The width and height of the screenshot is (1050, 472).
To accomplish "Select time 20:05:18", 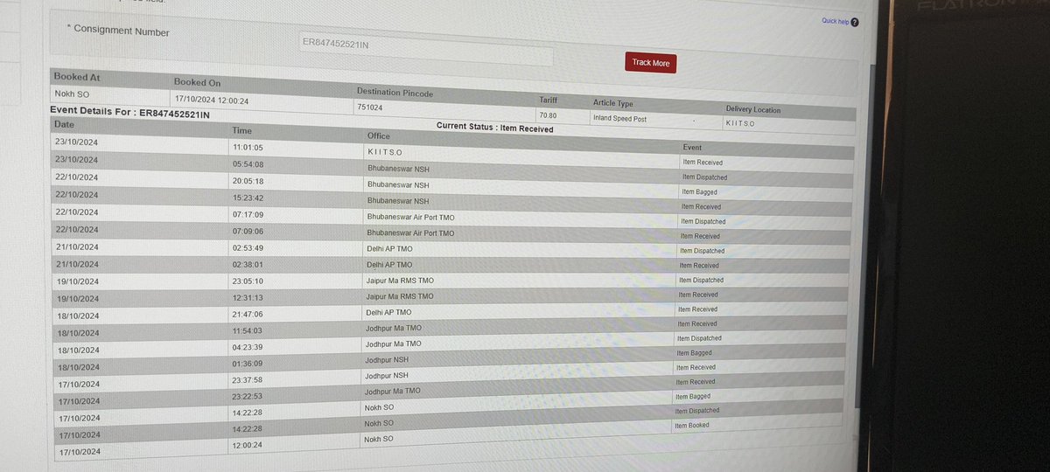I will tap(248, 181).
